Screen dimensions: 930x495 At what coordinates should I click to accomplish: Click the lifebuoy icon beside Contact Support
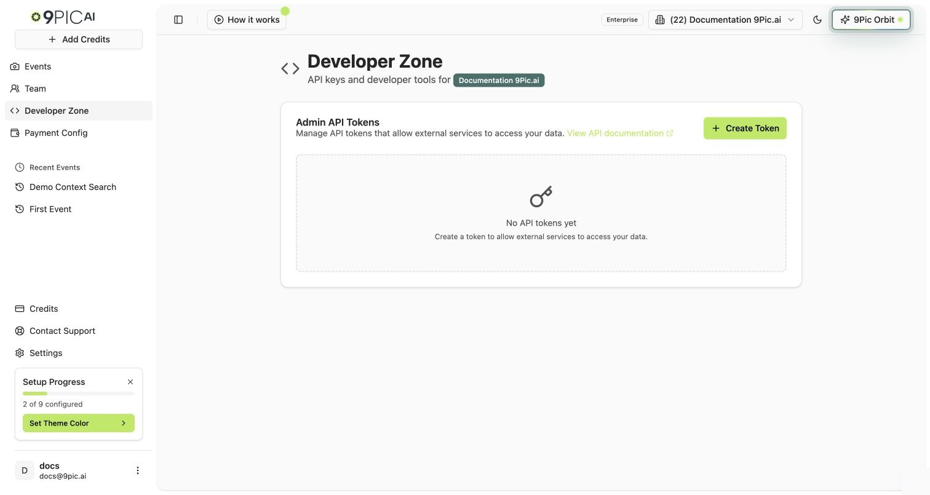(x=20, y=331)
